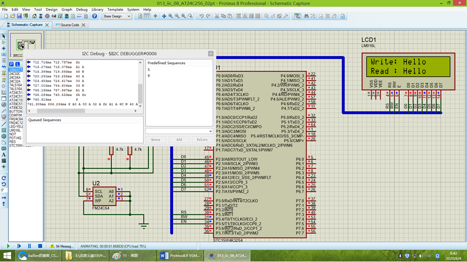Open the Base Design variant dropdown
This screenshot has height=262, width=467.
[117, 16]
